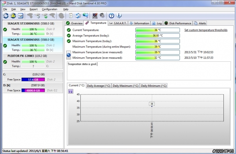Screen dimensions: 236x154
Task: Click the save graph floppy disk icon
Action: (x=70, y=91)
